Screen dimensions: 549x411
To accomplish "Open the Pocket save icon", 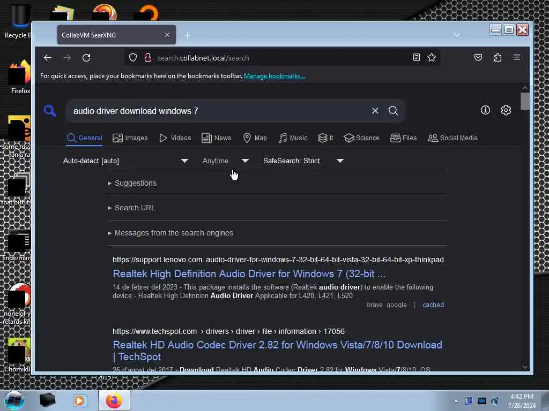I will (478, 57).
